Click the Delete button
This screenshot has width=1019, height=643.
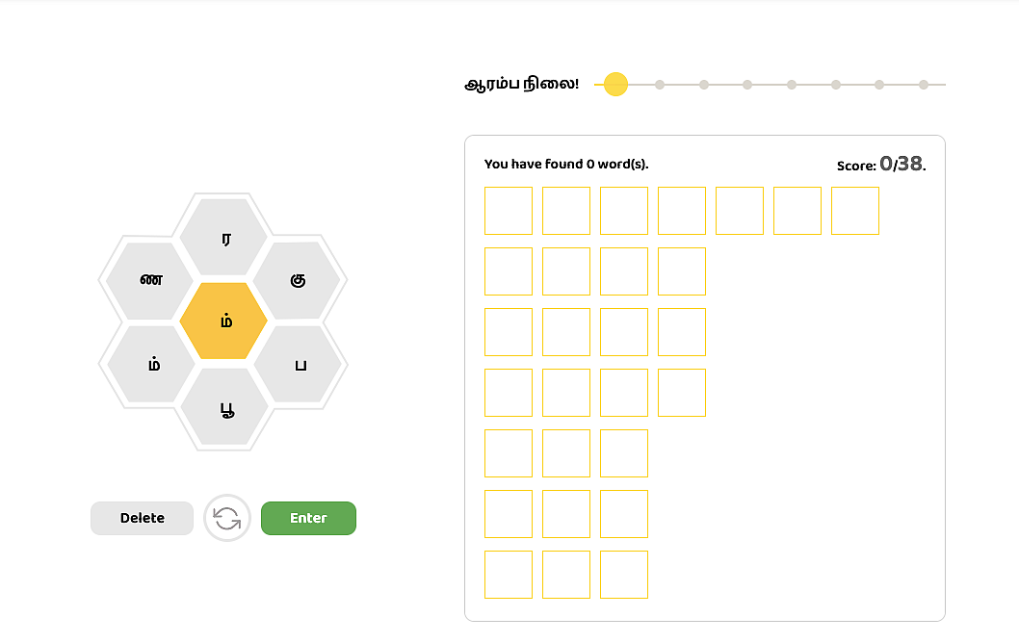click(x=142, y=518)
